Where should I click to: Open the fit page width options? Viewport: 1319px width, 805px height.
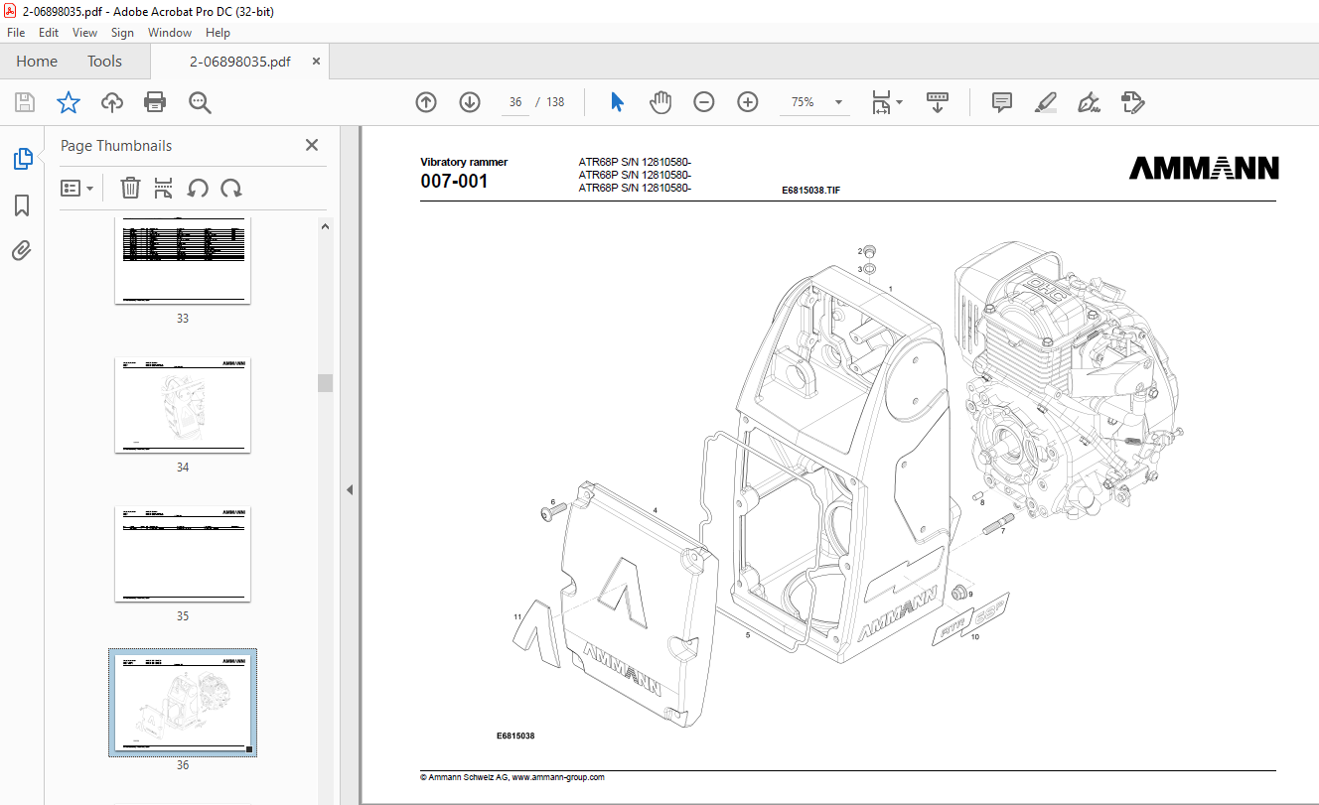[886, 102]
